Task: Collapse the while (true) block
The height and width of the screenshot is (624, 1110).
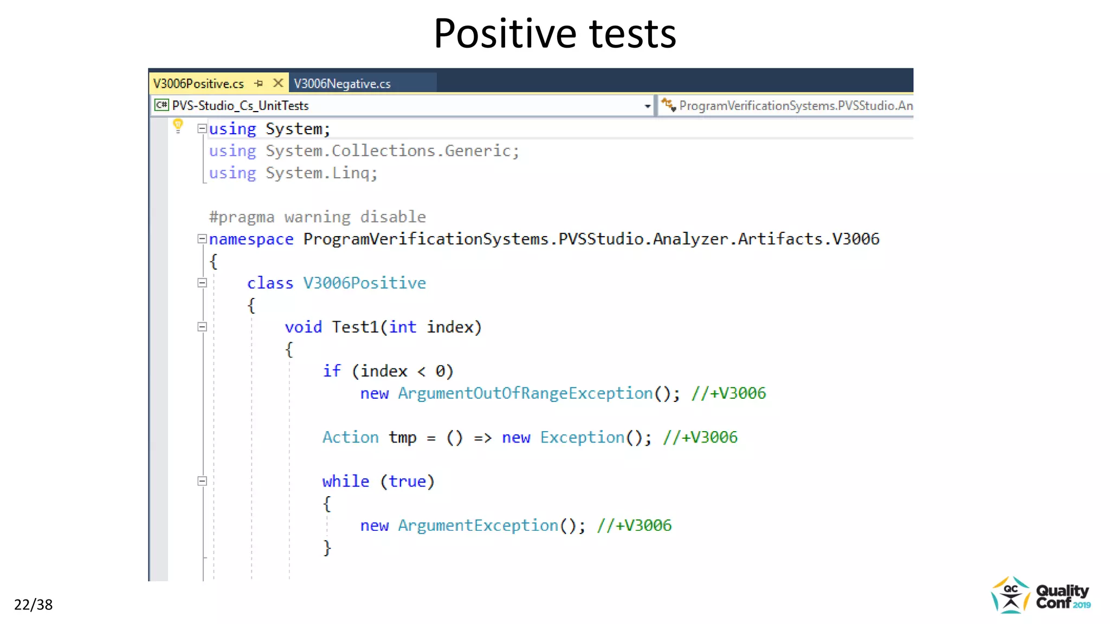Action: point(202,481)
